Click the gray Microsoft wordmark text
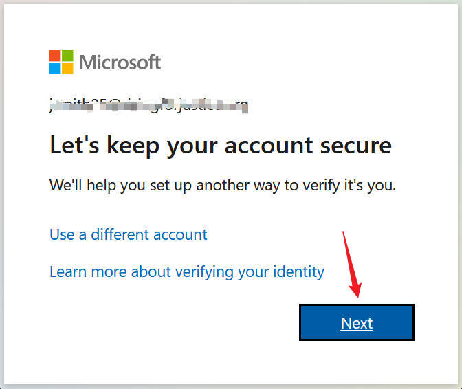 [120, 62]
